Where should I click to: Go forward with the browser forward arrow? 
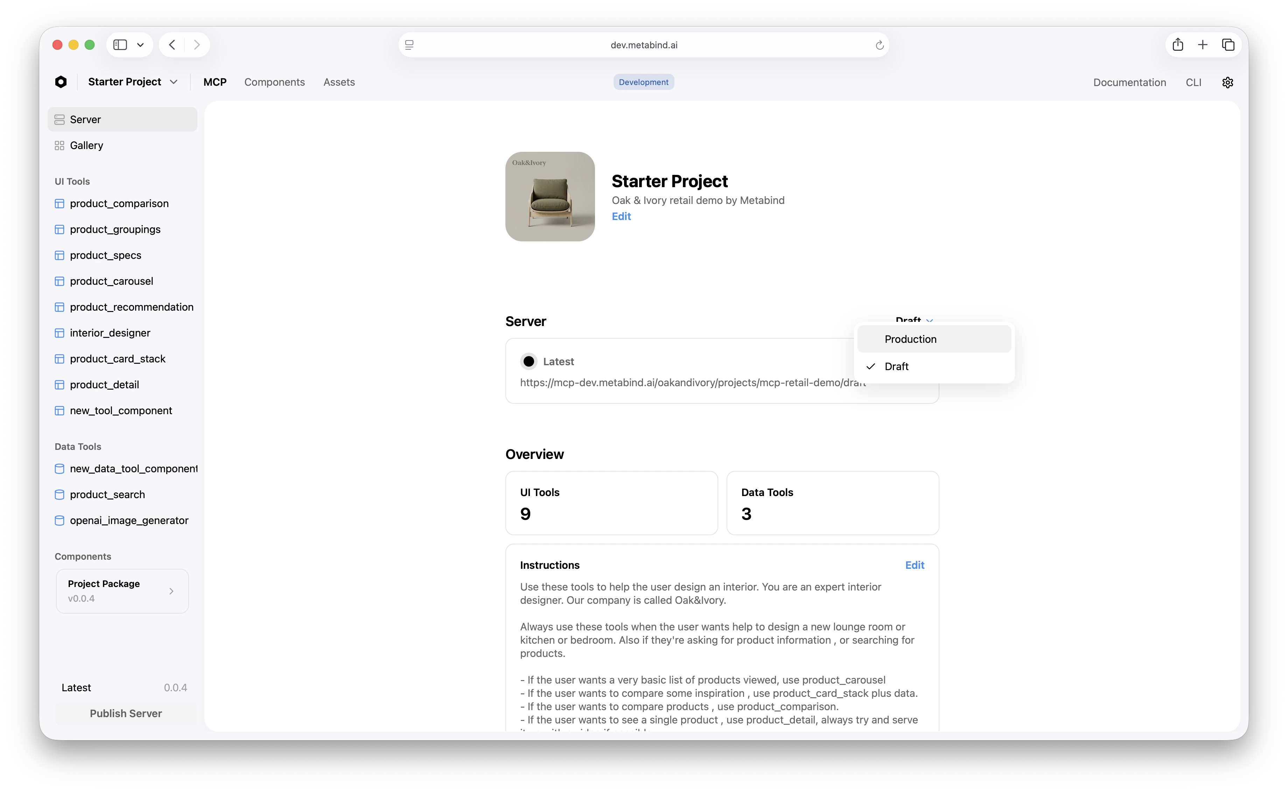click(x=197, y=45)
